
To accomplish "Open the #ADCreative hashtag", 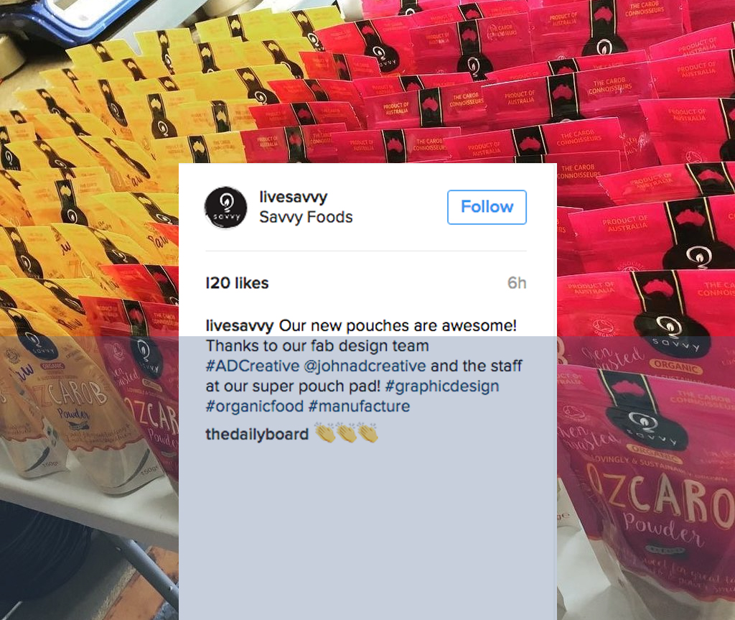I will (x=253, y=366).
